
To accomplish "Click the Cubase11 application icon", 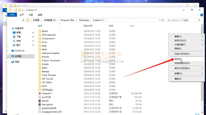I will click(x=39, y=93).
